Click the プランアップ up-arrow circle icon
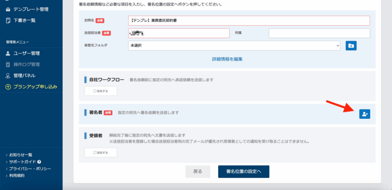Viewport: 392px width, 190px height. 8,87
